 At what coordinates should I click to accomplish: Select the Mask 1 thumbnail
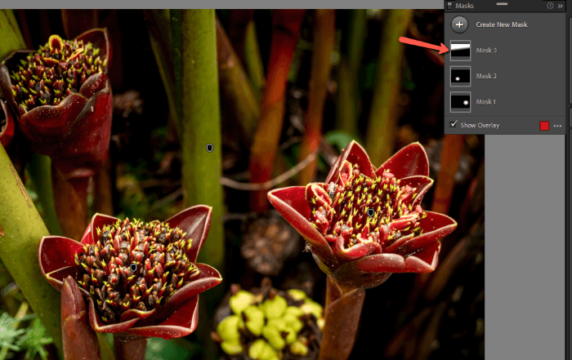point(460,102)
